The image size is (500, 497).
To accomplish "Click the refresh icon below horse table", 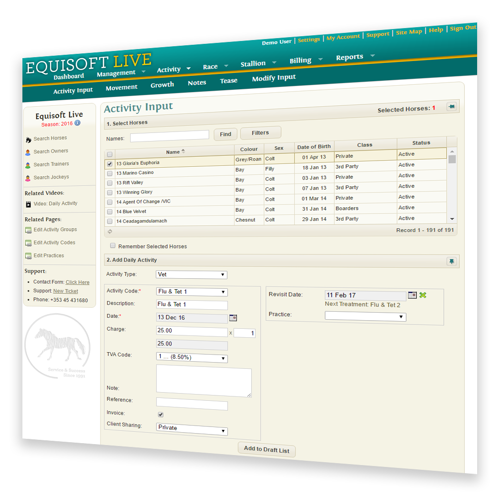I will [x=110, y=232].
